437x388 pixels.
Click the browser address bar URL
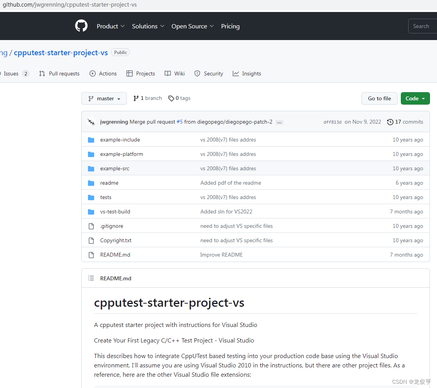70,5
